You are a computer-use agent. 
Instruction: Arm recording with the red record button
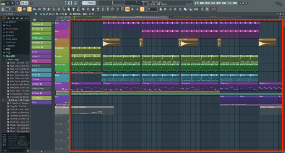pos(18,3)
